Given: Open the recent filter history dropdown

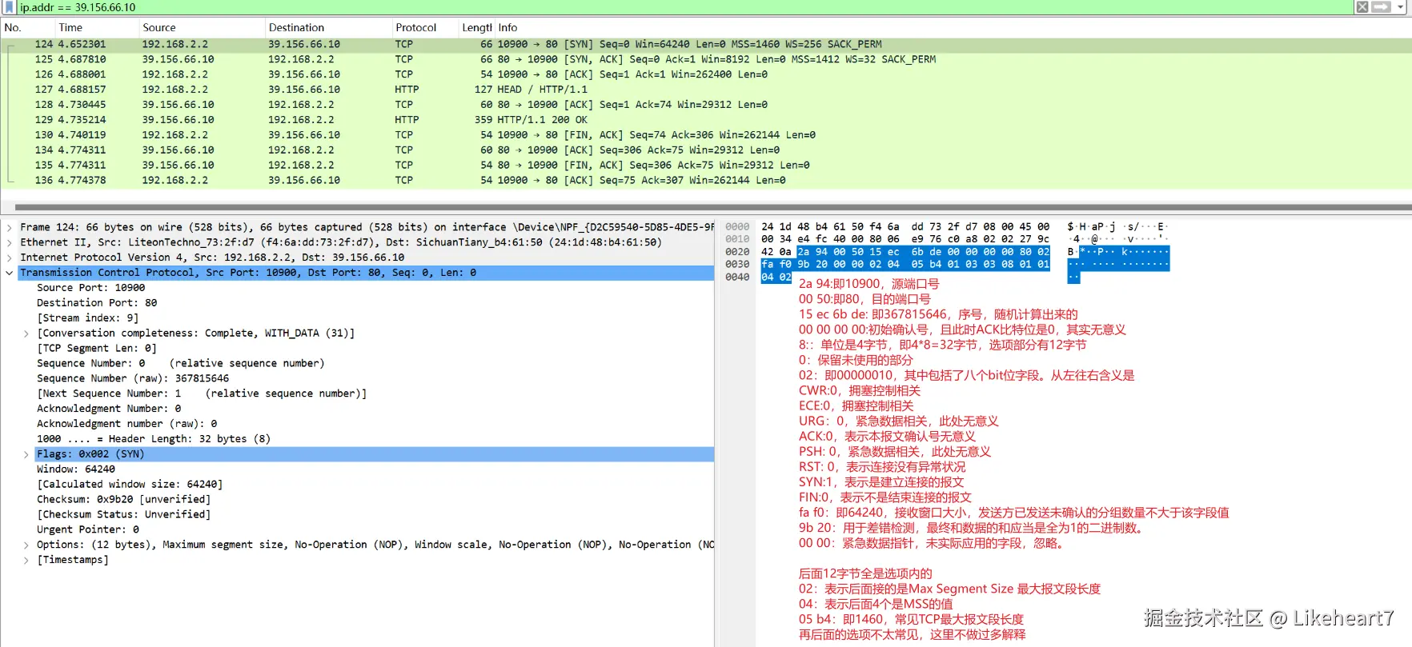Looking at the screenshot, I should [1401, 7].
